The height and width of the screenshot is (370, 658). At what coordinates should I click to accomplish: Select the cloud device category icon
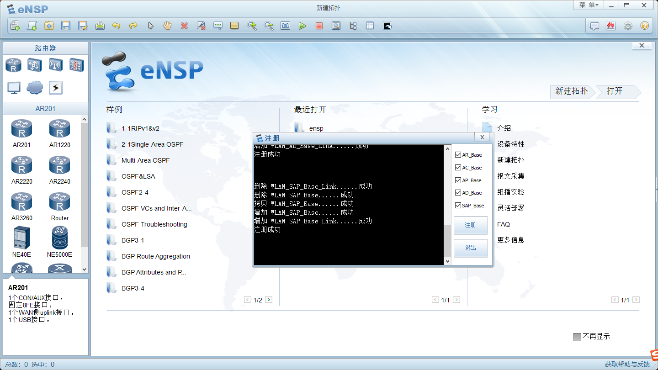(x=35, y=87)
